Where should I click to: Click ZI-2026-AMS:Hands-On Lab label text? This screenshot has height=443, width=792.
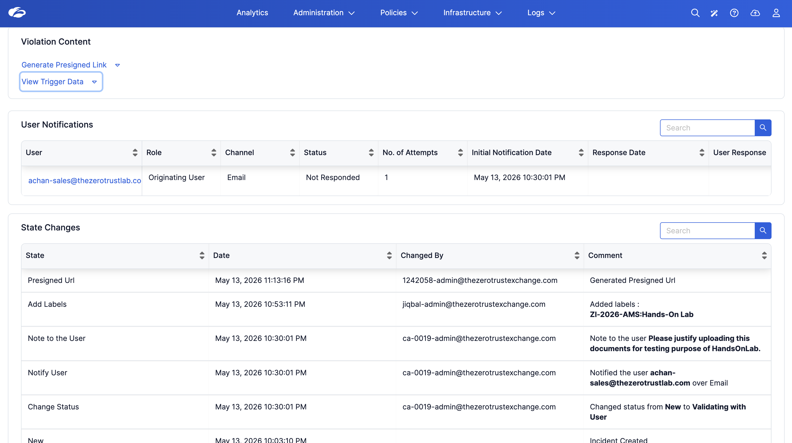[x=641, y=314]
